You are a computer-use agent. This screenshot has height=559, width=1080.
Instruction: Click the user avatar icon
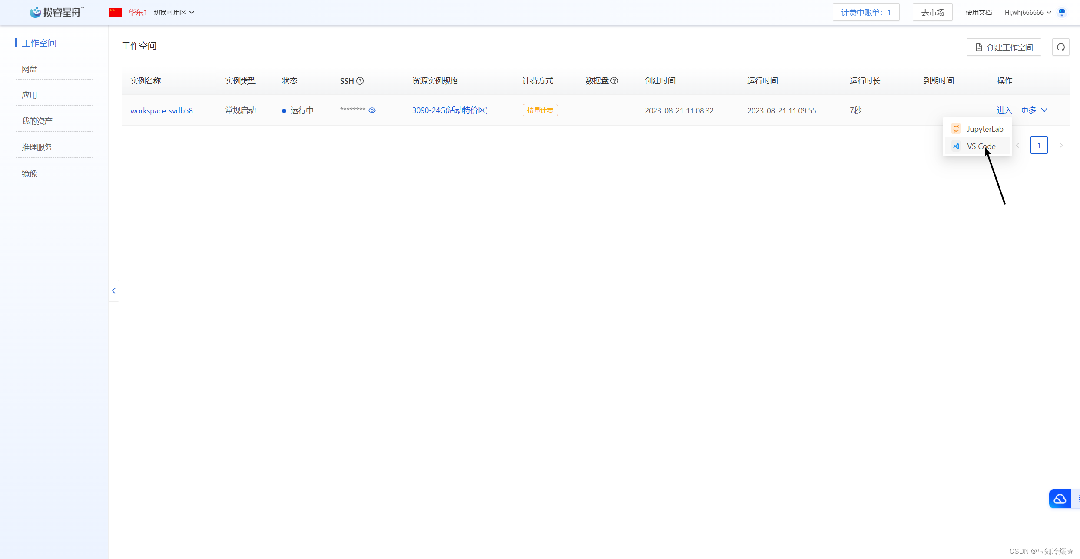[x=1062, y=12]
